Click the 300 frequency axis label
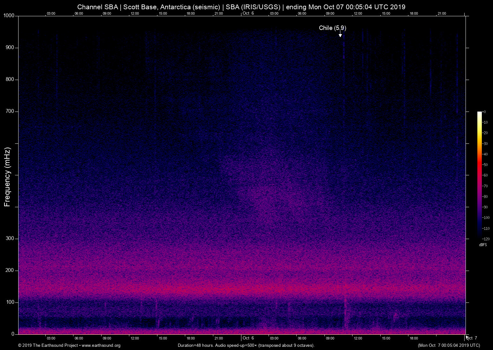The width and height of the screenshot is (493, 350). point(10,238)
